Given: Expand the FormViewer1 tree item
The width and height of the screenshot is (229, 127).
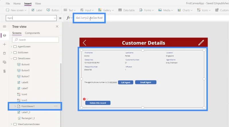Looking at the screenshot, I should point(15,106).
